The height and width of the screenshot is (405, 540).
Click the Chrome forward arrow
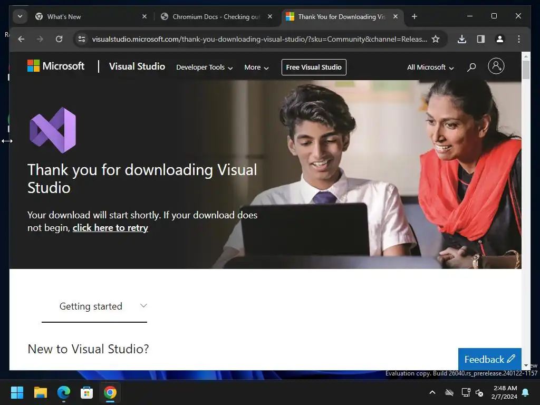[40, 39]
